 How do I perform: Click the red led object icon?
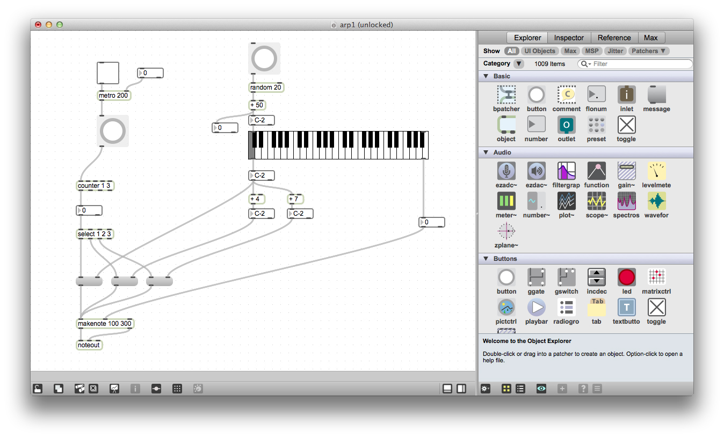(x=626, y=278)
